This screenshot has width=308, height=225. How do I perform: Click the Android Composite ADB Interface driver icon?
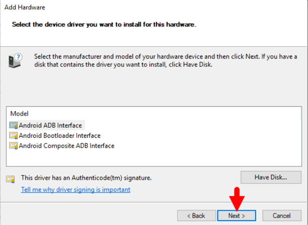point(14,146)
